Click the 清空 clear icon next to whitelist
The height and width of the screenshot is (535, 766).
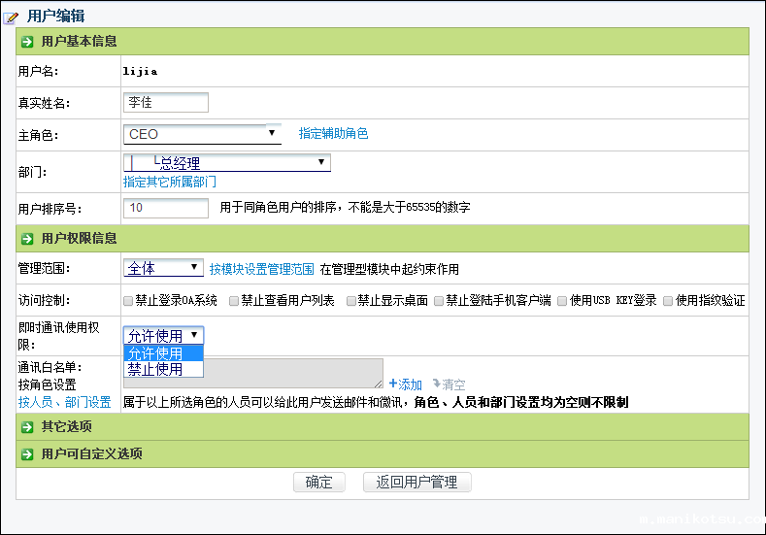click(437, 385)
